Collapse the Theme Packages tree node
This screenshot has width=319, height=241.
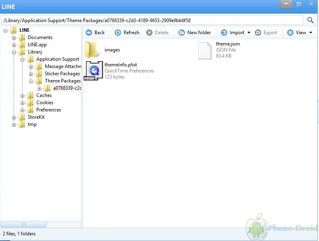(x=31, y=82)
